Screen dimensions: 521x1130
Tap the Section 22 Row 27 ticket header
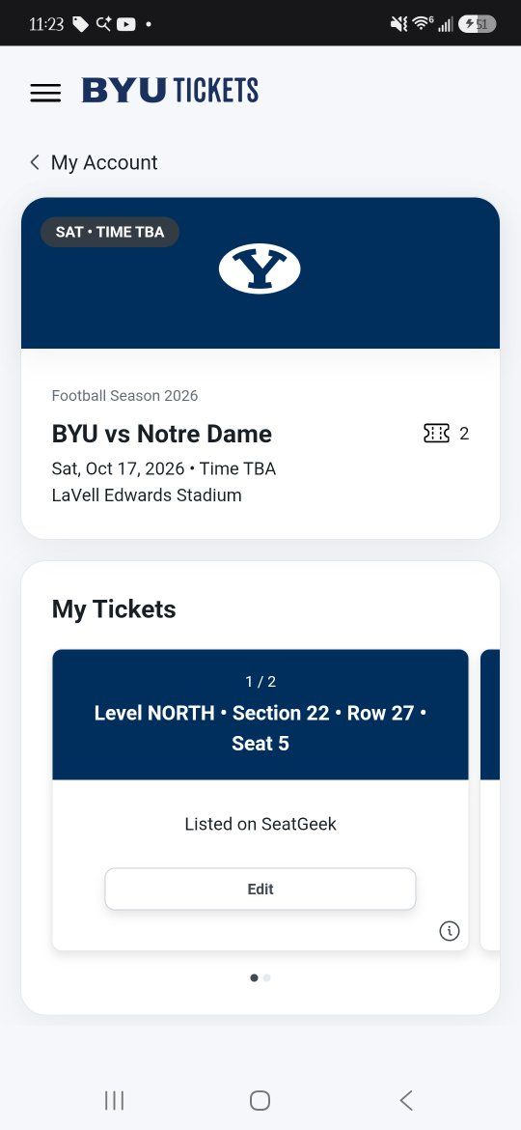tap(260, 714)
